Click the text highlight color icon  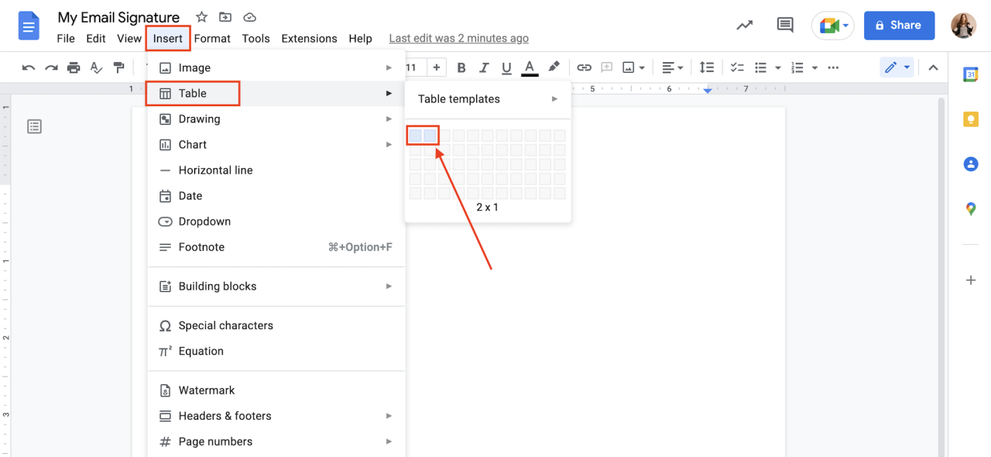(x=554, y=67)
